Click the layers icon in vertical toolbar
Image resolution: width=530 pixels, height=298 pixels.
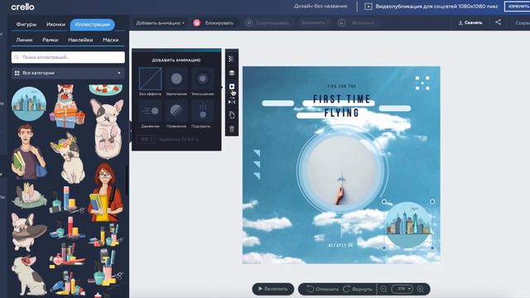(232, 73)
